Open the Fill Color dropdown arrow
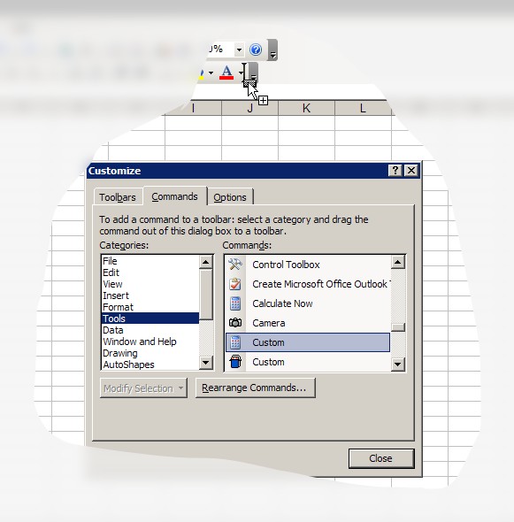 pos(211,73)
